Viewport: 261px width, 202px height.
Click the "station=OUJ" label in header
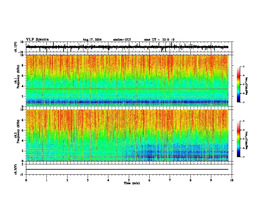(x=122, y=40)
